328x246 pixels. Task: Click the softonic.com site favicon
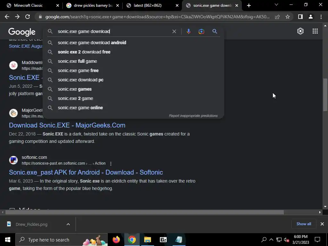tap(13, 160)
